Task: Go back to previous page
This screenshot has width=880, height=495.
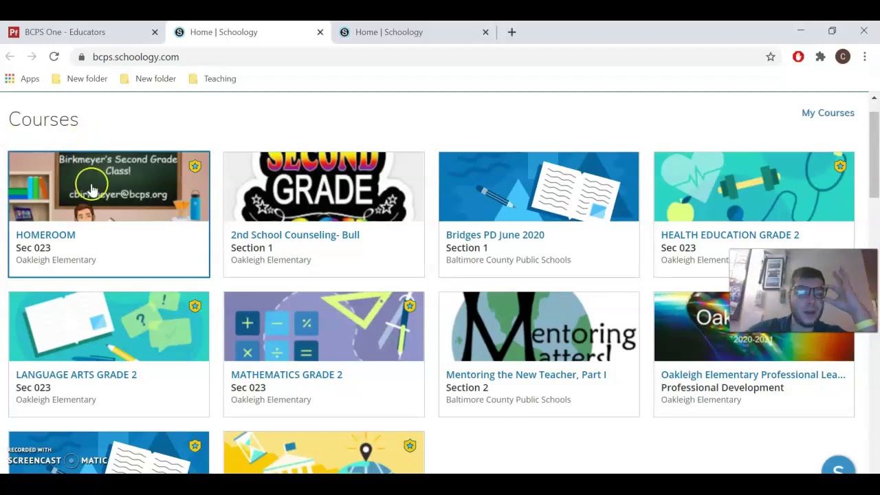Action: coord(10,56)
